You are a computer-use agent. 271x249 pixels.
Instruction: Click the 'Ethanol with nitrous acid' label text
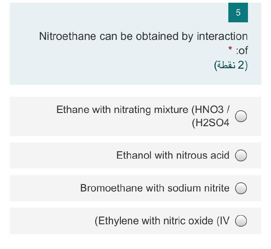[x=173, y=156]
